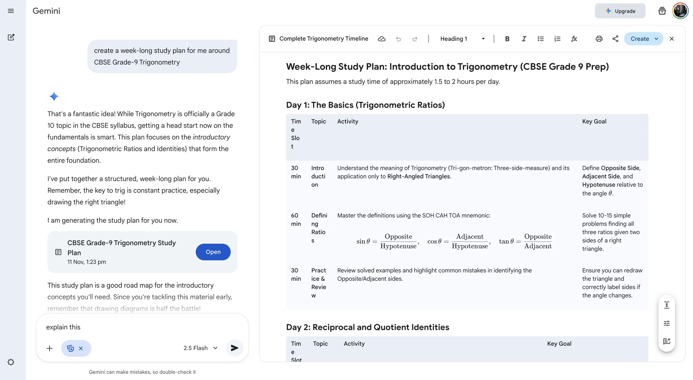Screen dimensions: 693x380
Task: Insert a bulleted list
Action: [x=541, y=39]
